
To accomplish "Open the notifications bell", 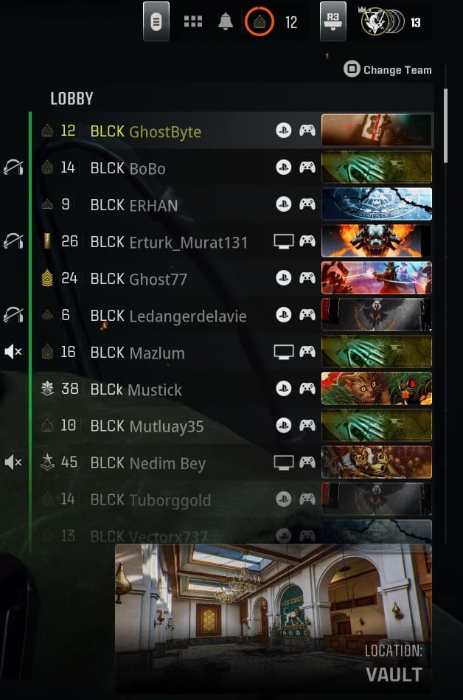I will 226,21.
